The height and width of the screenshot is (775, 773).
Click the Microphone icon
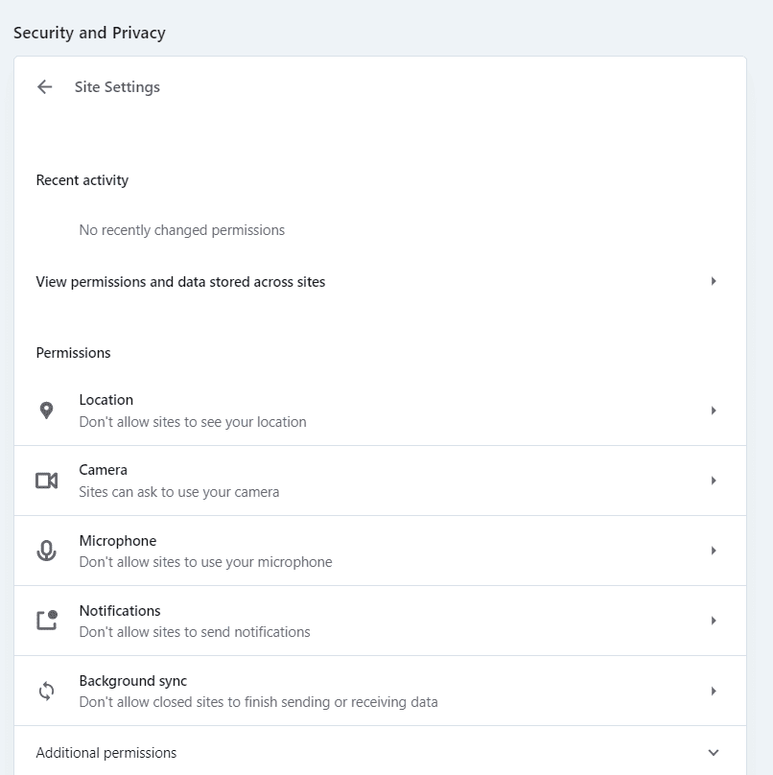click(46, 551)
